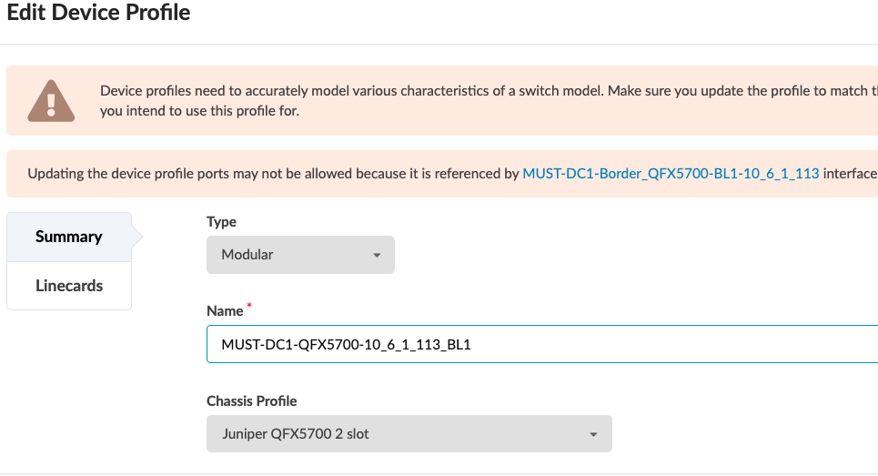This screenshot has height=476, width=878.
Task: Select the 'Juniper QFX5700 2 slot' value
Action: click(295, 434)
